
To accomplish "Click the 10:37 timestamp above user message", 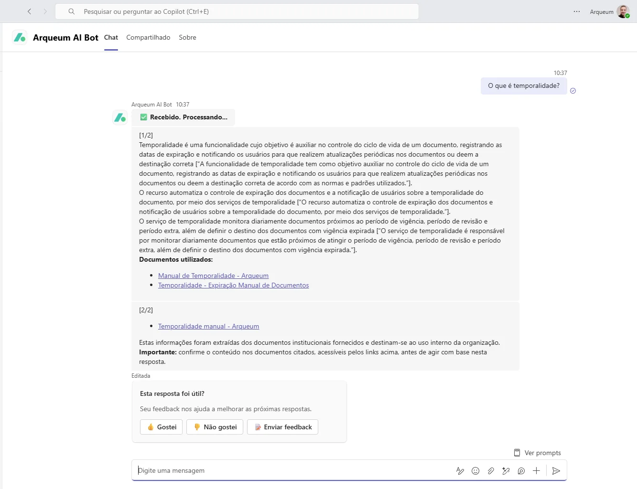I will pos(560,73).
